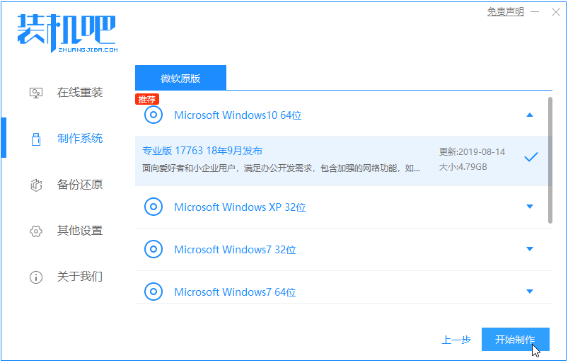
Task: Click the system list vertical scrollbar
Action: point(550,160)
